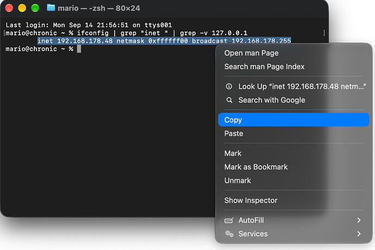Image resolution: width=375 pixels, height=250 pixels.
Task: Open Show Inspector
Action: [x=293, y=200]
